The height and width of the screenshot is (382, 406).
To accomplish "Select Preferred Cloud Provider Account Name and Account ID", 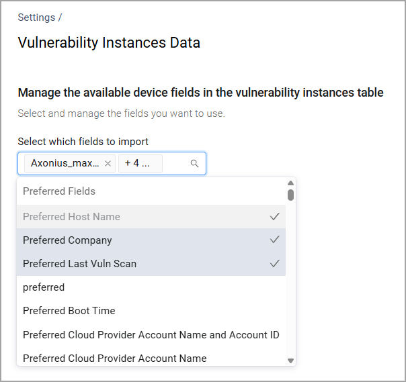I will pos(151,334).
